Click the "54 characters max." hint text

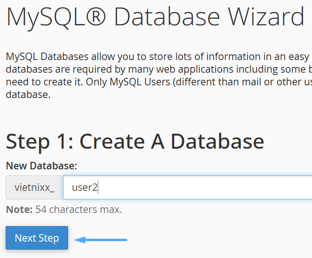(x=79, y=209)
